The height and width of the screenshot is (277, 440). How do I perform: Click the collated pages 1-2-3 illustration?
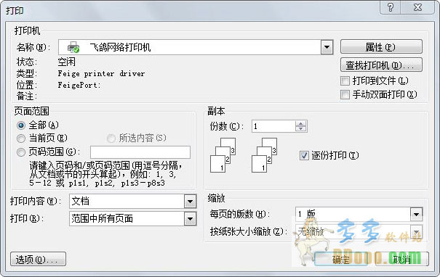coord(244,155)
